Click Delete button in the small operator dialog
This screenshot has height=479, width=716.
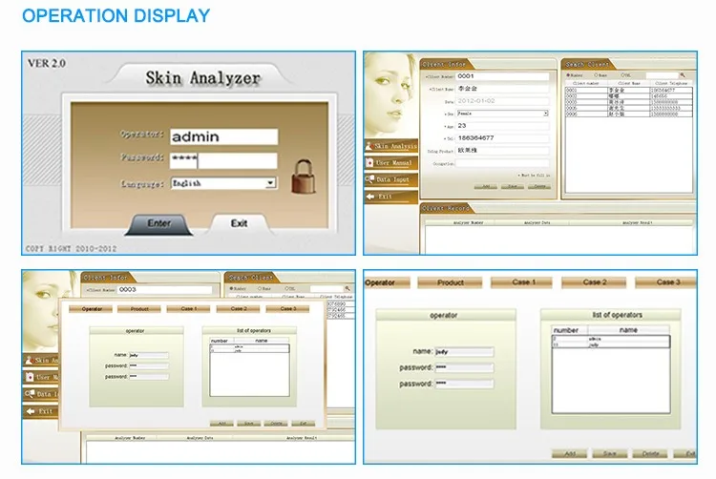pyautogui.click(x=276, y=424)
